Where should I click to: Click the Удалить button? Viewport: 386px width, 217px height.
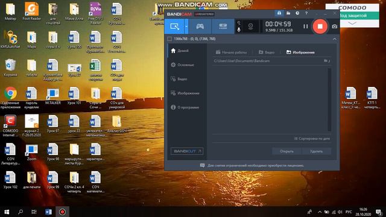tap(316, 151)
